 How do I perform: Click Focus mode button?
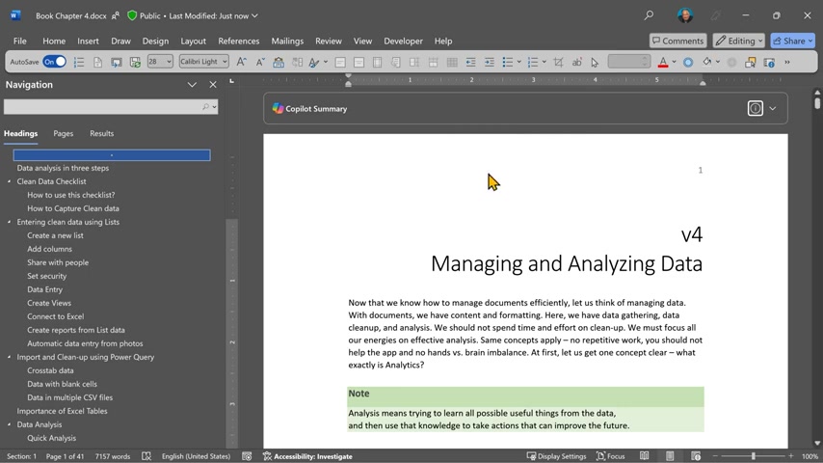610,456
